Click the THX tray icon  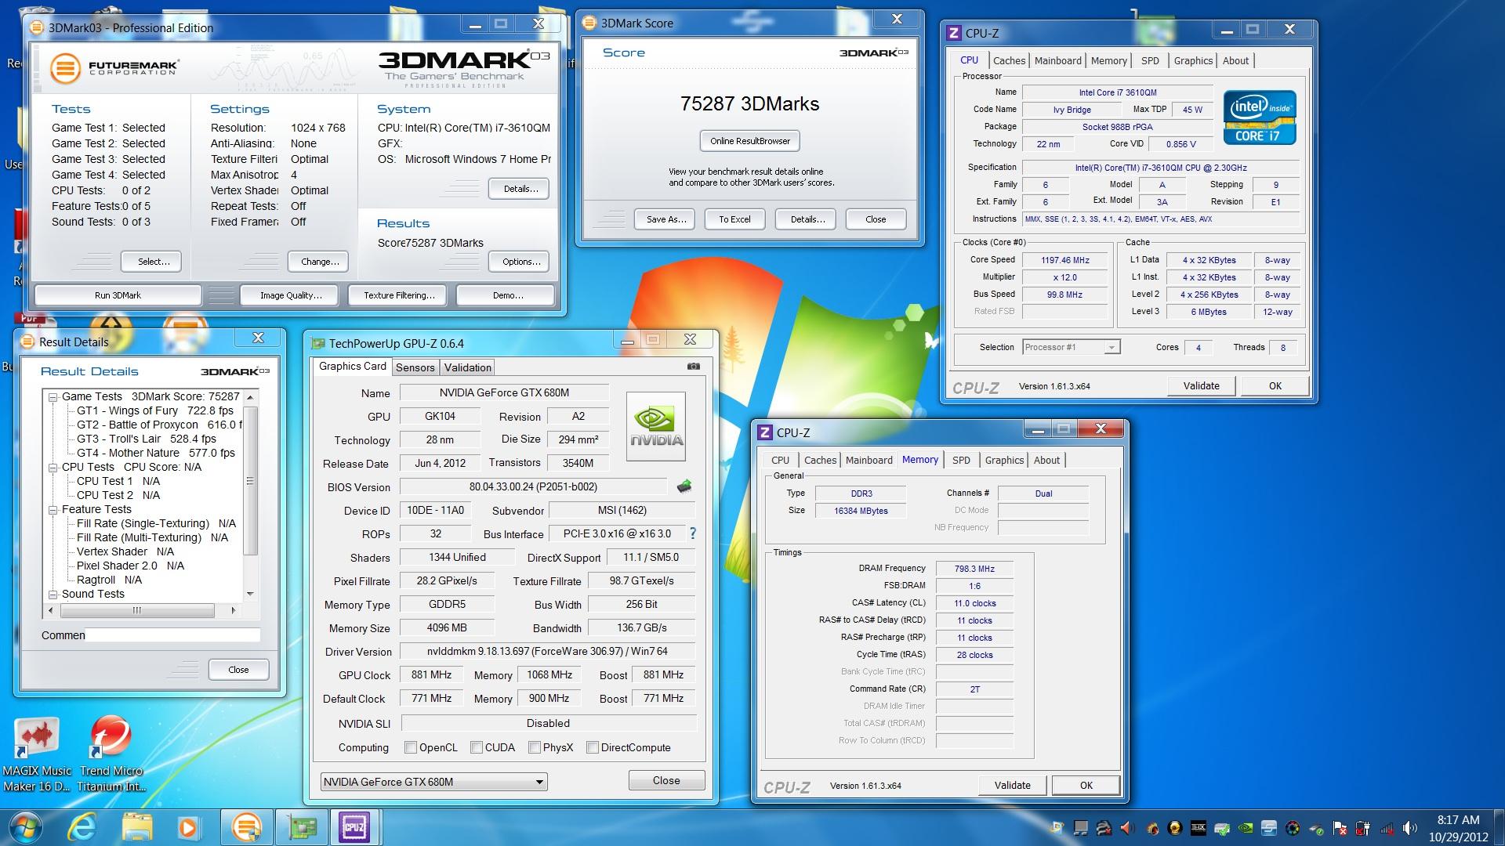pos(1198,828)
